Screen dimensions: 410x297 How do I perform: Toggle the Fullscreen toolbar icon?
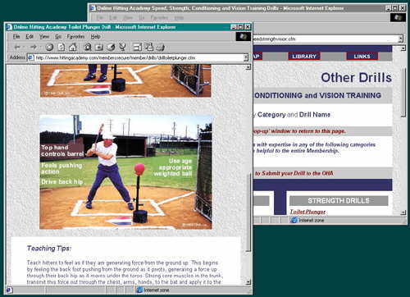coord(137,47)
